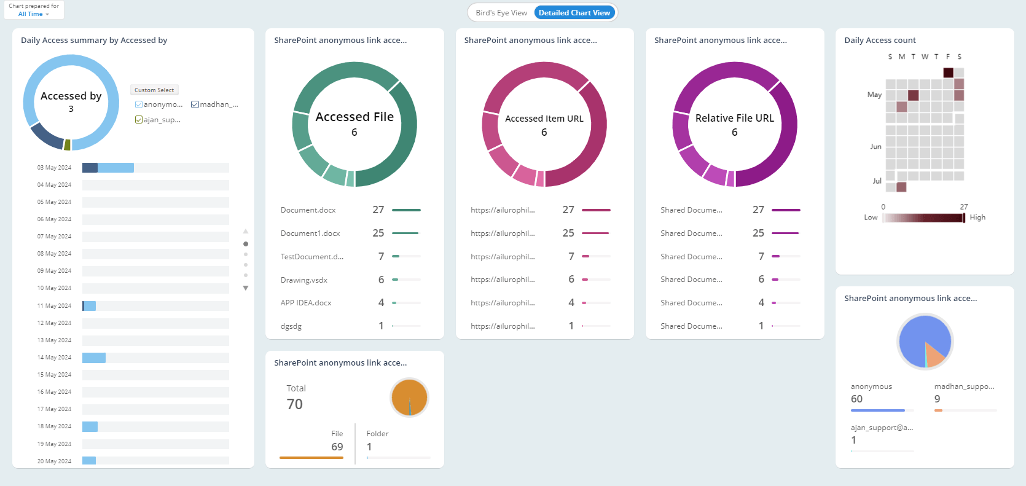Click the madhan_suppo... 9 entry

(x=965, y=398)
